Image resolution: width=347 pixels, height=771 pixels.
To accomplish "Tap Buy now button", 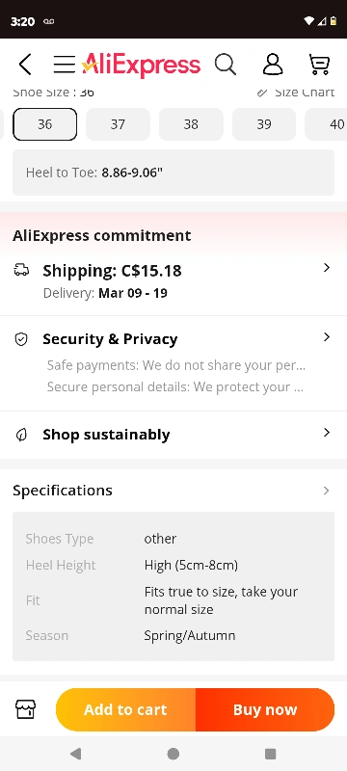I will click(265, 709).
